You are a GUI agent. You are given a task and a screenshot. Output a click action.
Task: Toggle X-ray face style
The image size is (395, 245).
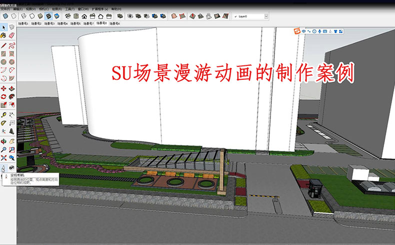coord(4,16)
